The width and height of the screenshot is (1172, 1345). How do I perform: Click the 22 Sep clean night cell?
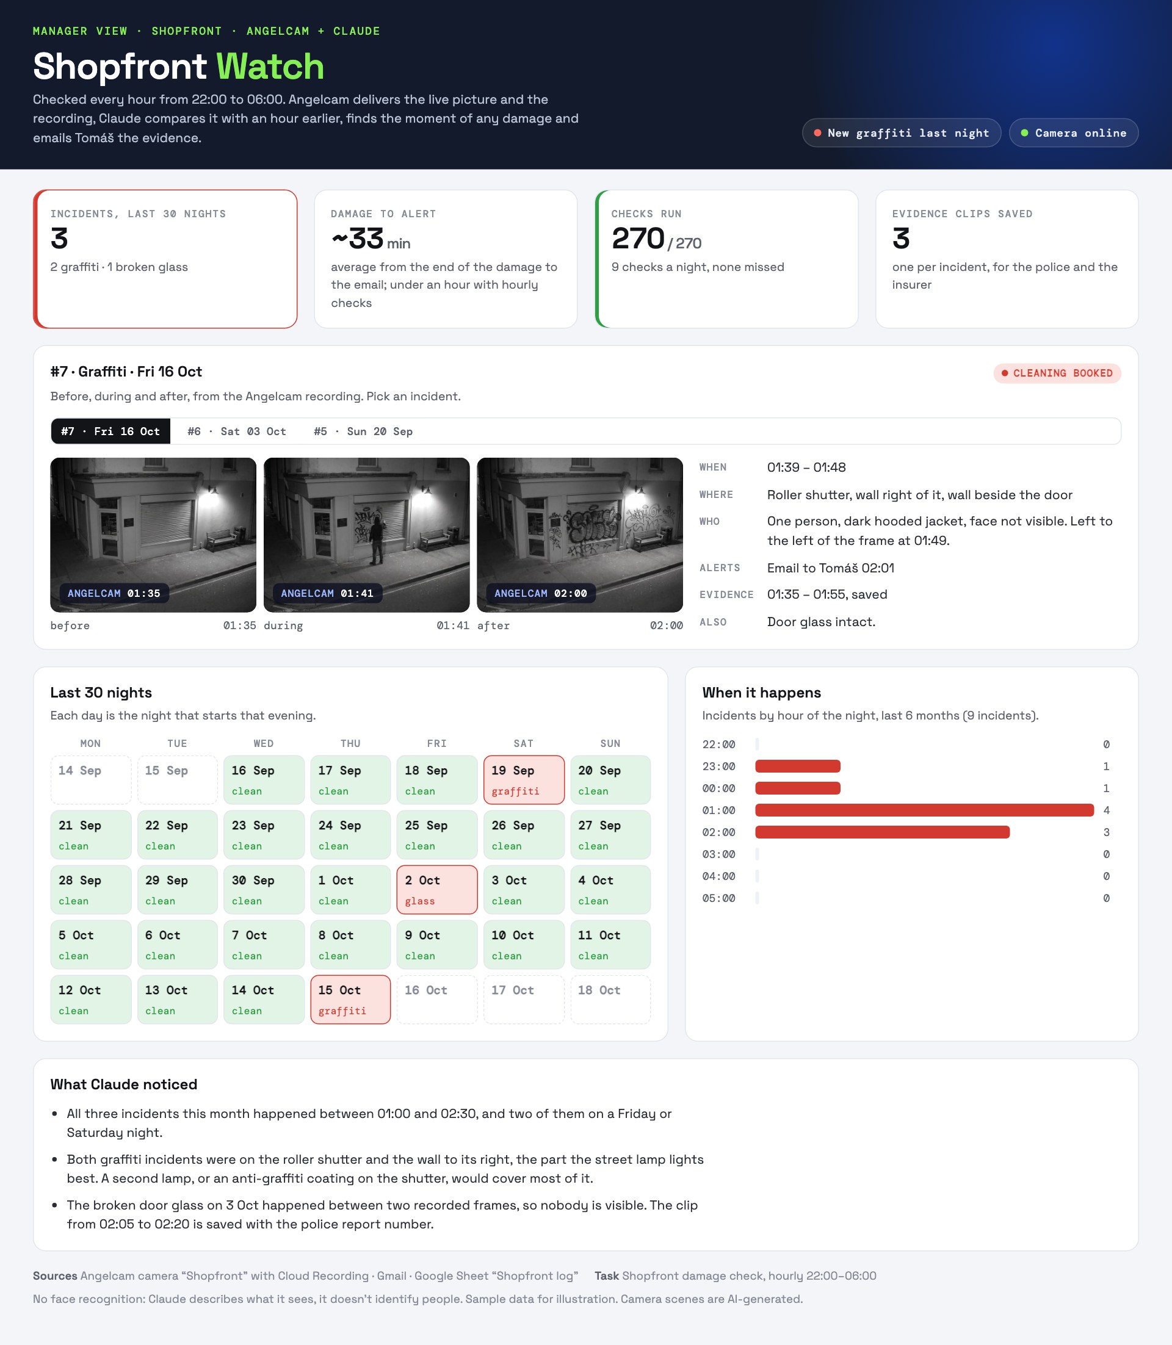[177, 835]
